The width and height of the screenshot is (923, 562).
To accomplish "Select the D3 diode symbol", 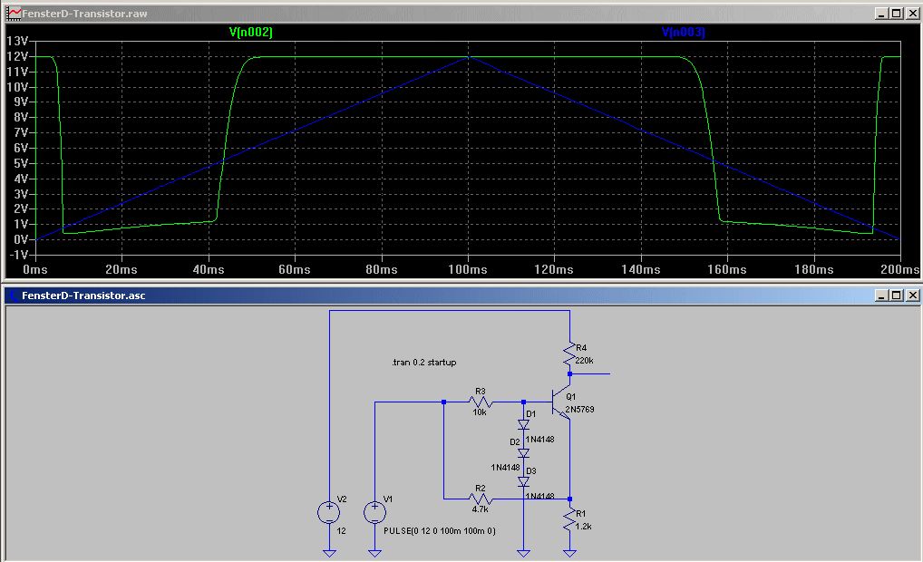I will [x=523, y=481].
